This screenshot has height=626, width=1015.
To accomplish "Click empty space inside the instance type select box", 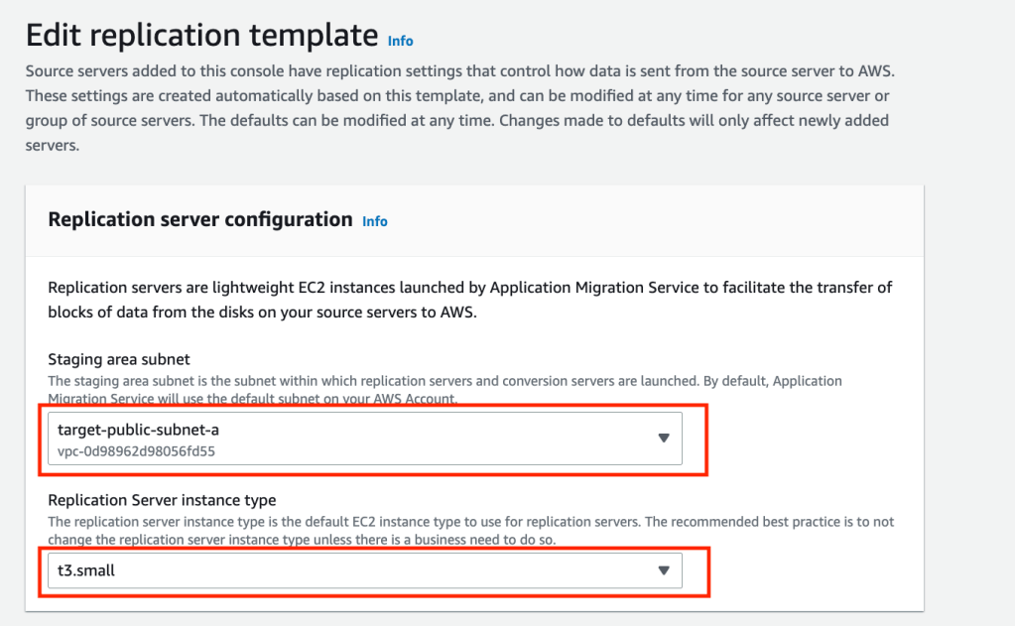I will [x=397, y=569].
